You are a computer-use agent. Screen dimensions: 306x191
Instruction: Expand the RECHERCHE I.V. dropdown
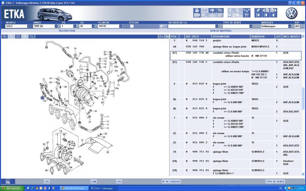[216, 26]
